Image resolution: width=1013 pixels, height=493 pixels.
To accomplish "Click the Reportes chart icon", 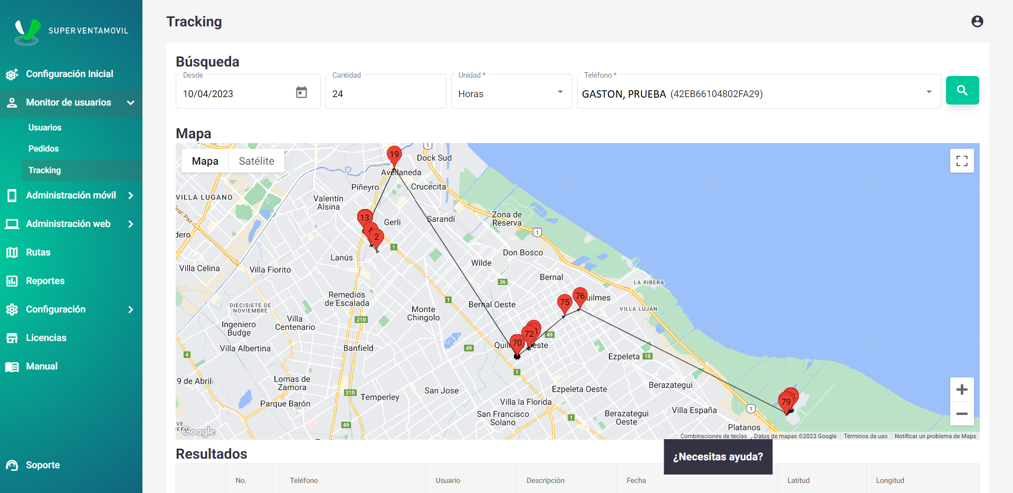I will coord(12,281).
